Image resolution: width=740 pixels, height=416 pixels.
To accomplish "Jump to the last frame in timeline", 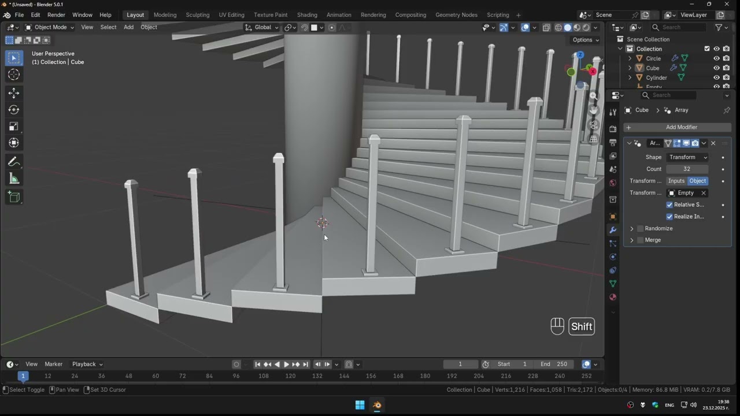I will pos(306,364).
